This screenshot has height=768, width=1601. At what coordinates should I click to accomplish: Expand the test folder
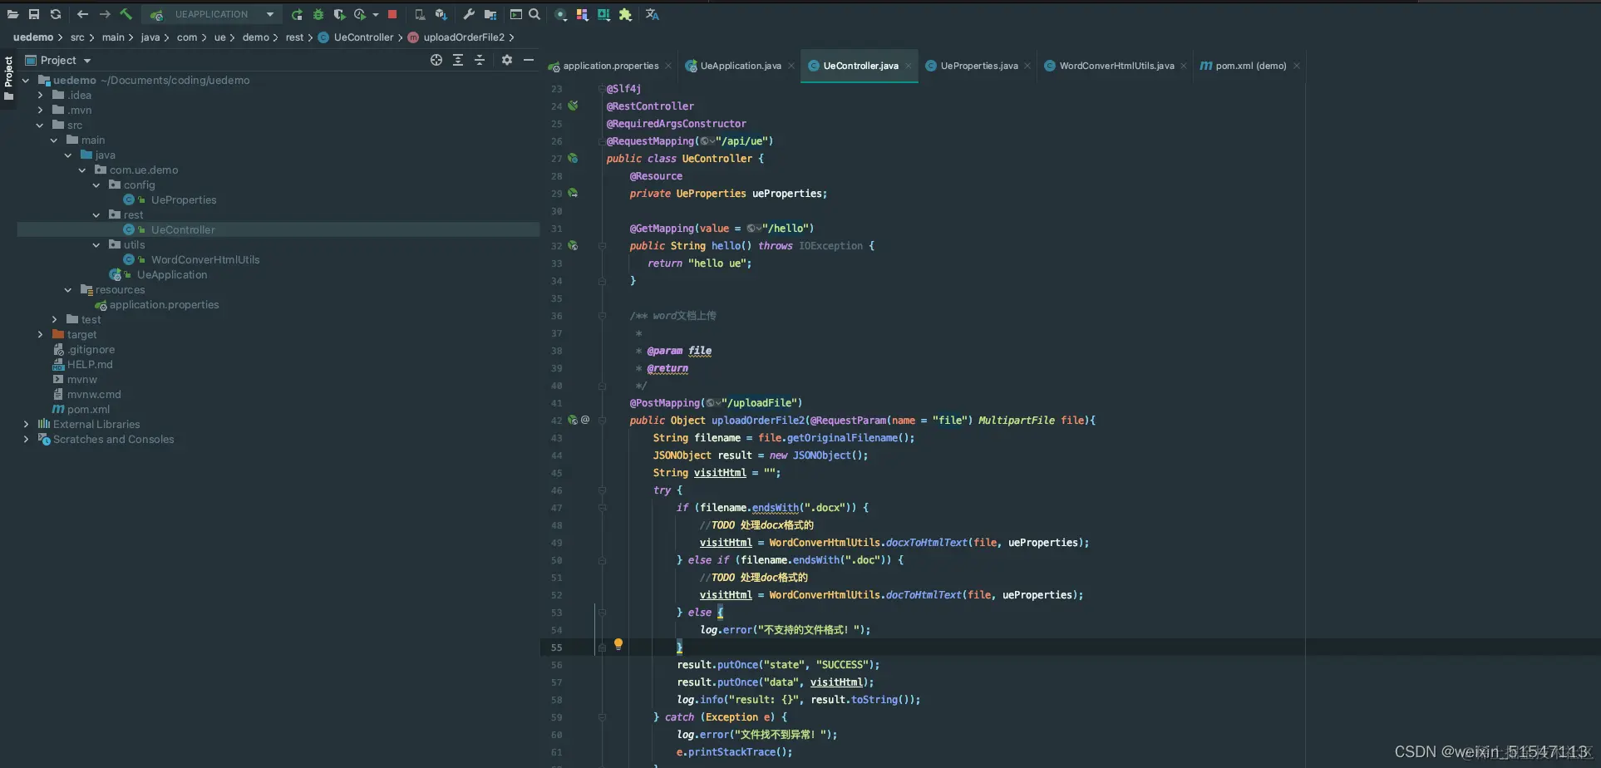click(54, 320)
